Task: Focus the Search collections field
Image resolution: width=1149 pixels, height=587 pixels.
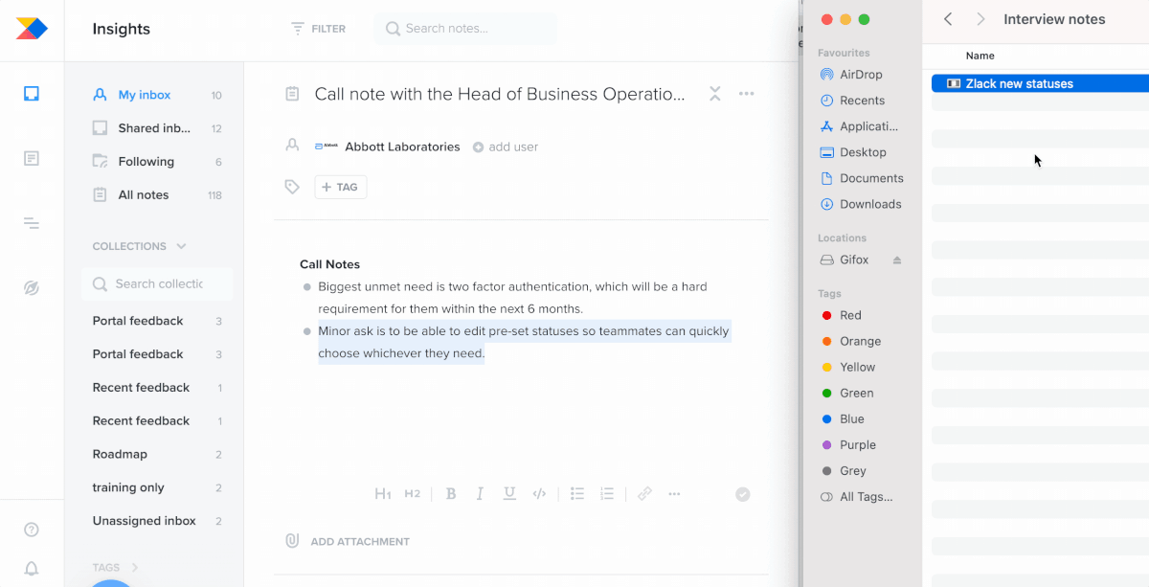Action: pos(157,283)
